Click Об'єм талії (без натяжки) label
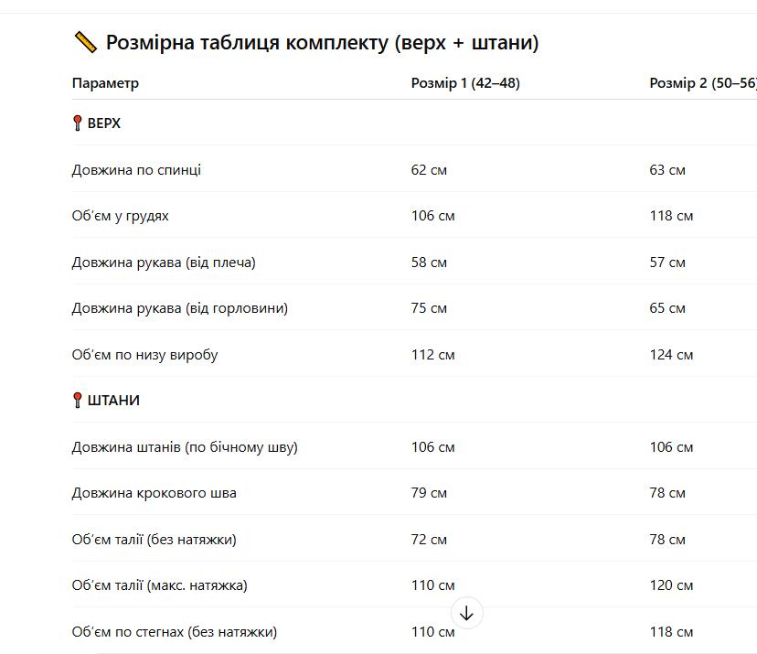The height and width of the screenshot is (654, 757). tap(154, 539)
